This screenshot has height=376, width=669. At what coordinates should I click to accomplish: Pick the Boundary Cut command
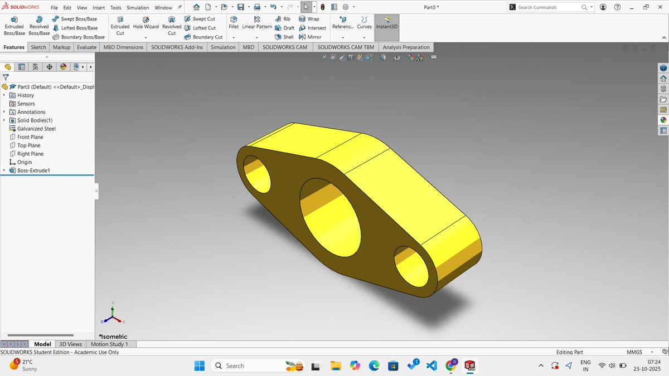pos(203,37)
